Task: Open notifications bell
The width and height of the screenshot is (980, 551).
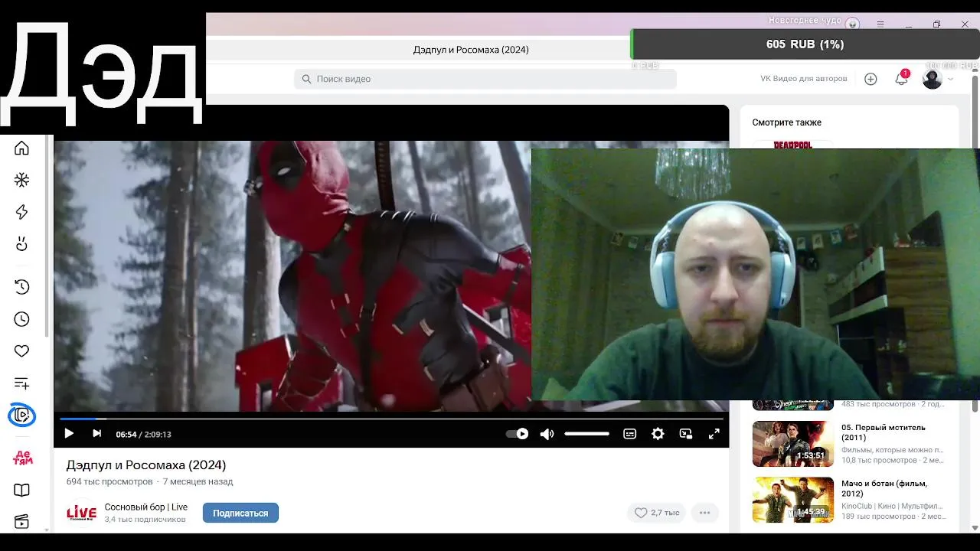Action: coord(901,79)
